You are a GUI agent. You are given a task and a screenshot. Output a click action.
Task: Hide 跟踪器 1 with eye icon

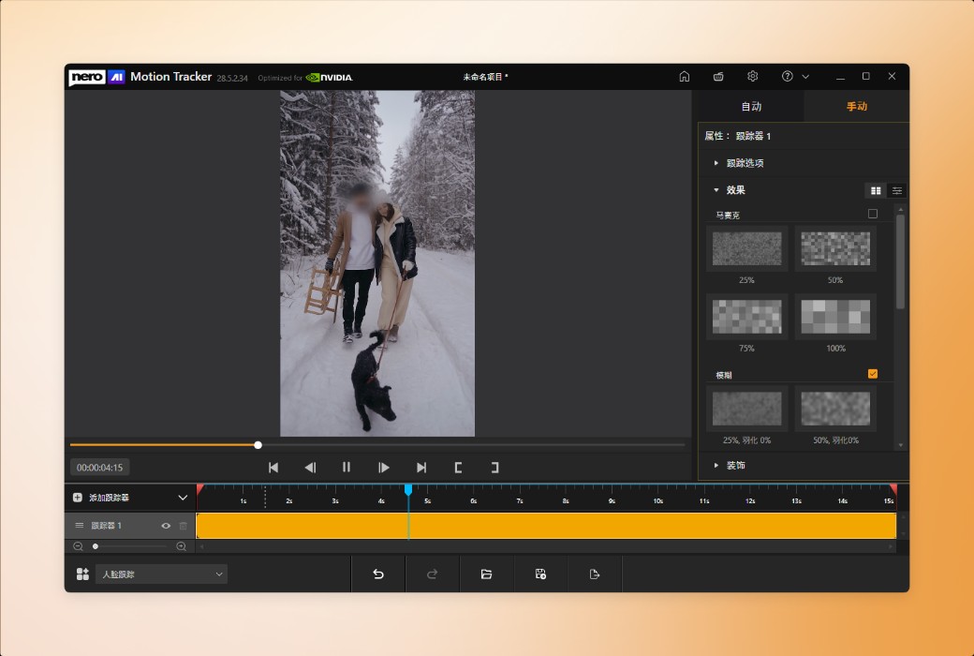[166, 526]
